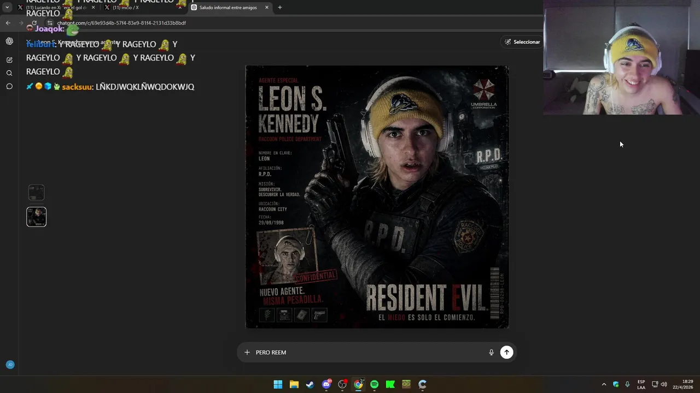This screenshot has height=393, width=700.
Task: Open OBS Studio from the taskbar
Action: tap(342, 384)
